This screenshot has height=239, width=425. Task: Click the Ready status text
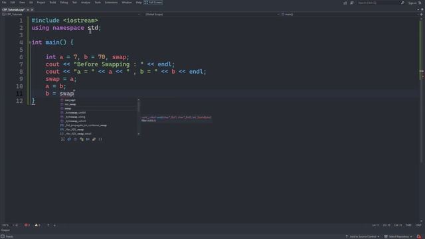(9, 236)
